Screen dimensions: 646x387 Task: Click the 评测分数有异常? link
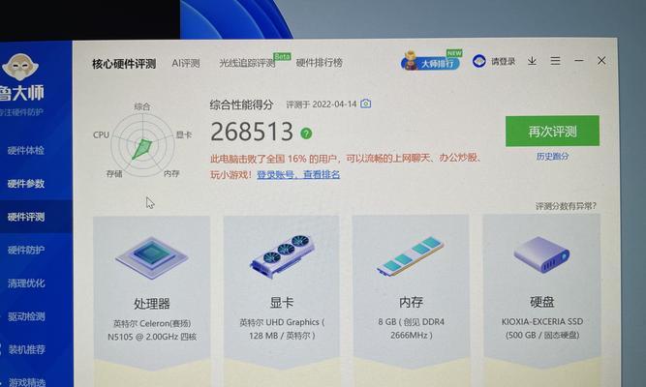(x=566, y=206)
